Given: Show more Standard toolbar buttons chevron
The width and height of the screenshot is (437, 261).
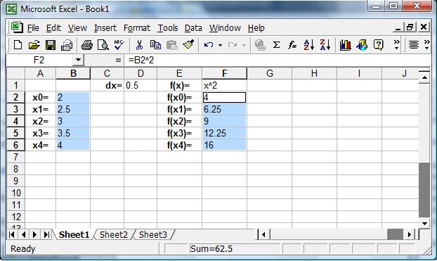Looking at the screenshot, I should tap(396, 44).
